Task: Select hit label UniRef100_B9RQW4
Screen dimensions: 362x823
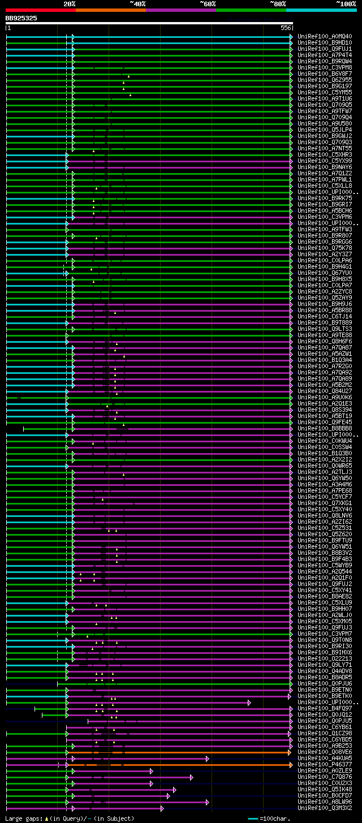Action: click(x=325, y=61)
